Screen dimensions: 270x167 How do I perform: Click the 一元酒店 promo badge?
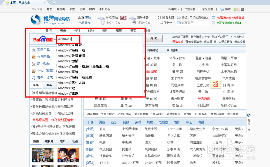pos(215,84)
